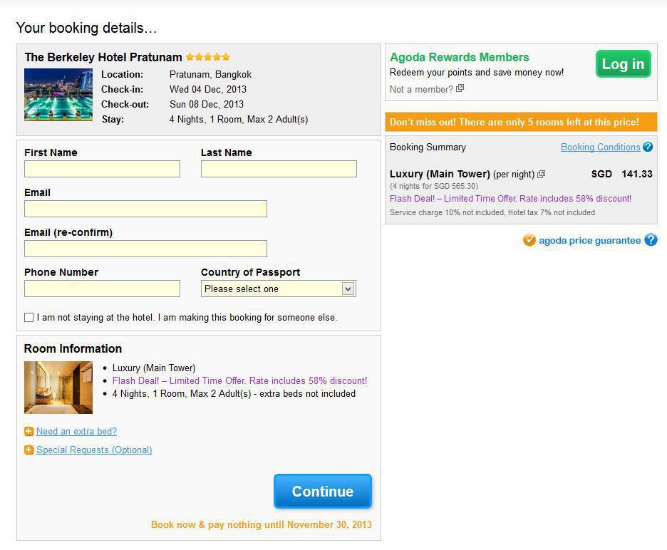Click the Wed 04 Dec, 2013 check-in date
667x550 pixels.
[x=208, y=89]
